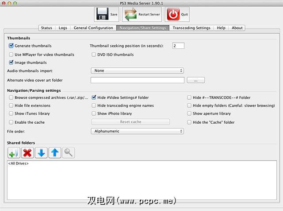The width and height of the screenshot is (283, 211).
Task: Move shared folder down with blue arrow
Action: coord(41,153)
